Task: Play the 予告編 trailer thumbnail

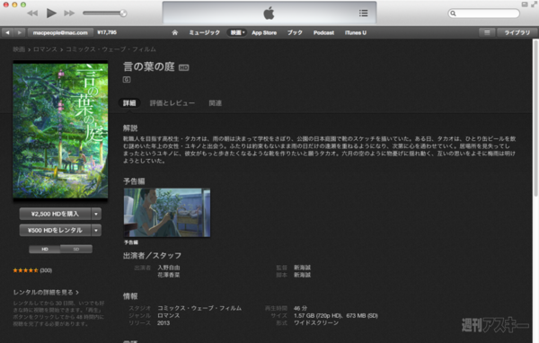Action: click(167, 213)
